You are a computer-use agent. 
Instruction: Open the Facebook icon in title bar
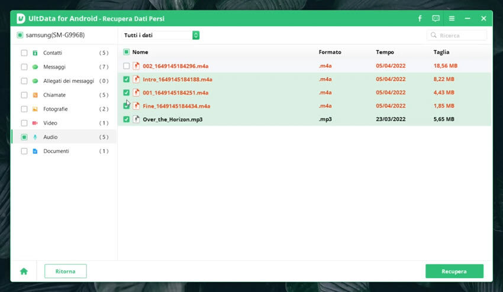click(420, 18)
